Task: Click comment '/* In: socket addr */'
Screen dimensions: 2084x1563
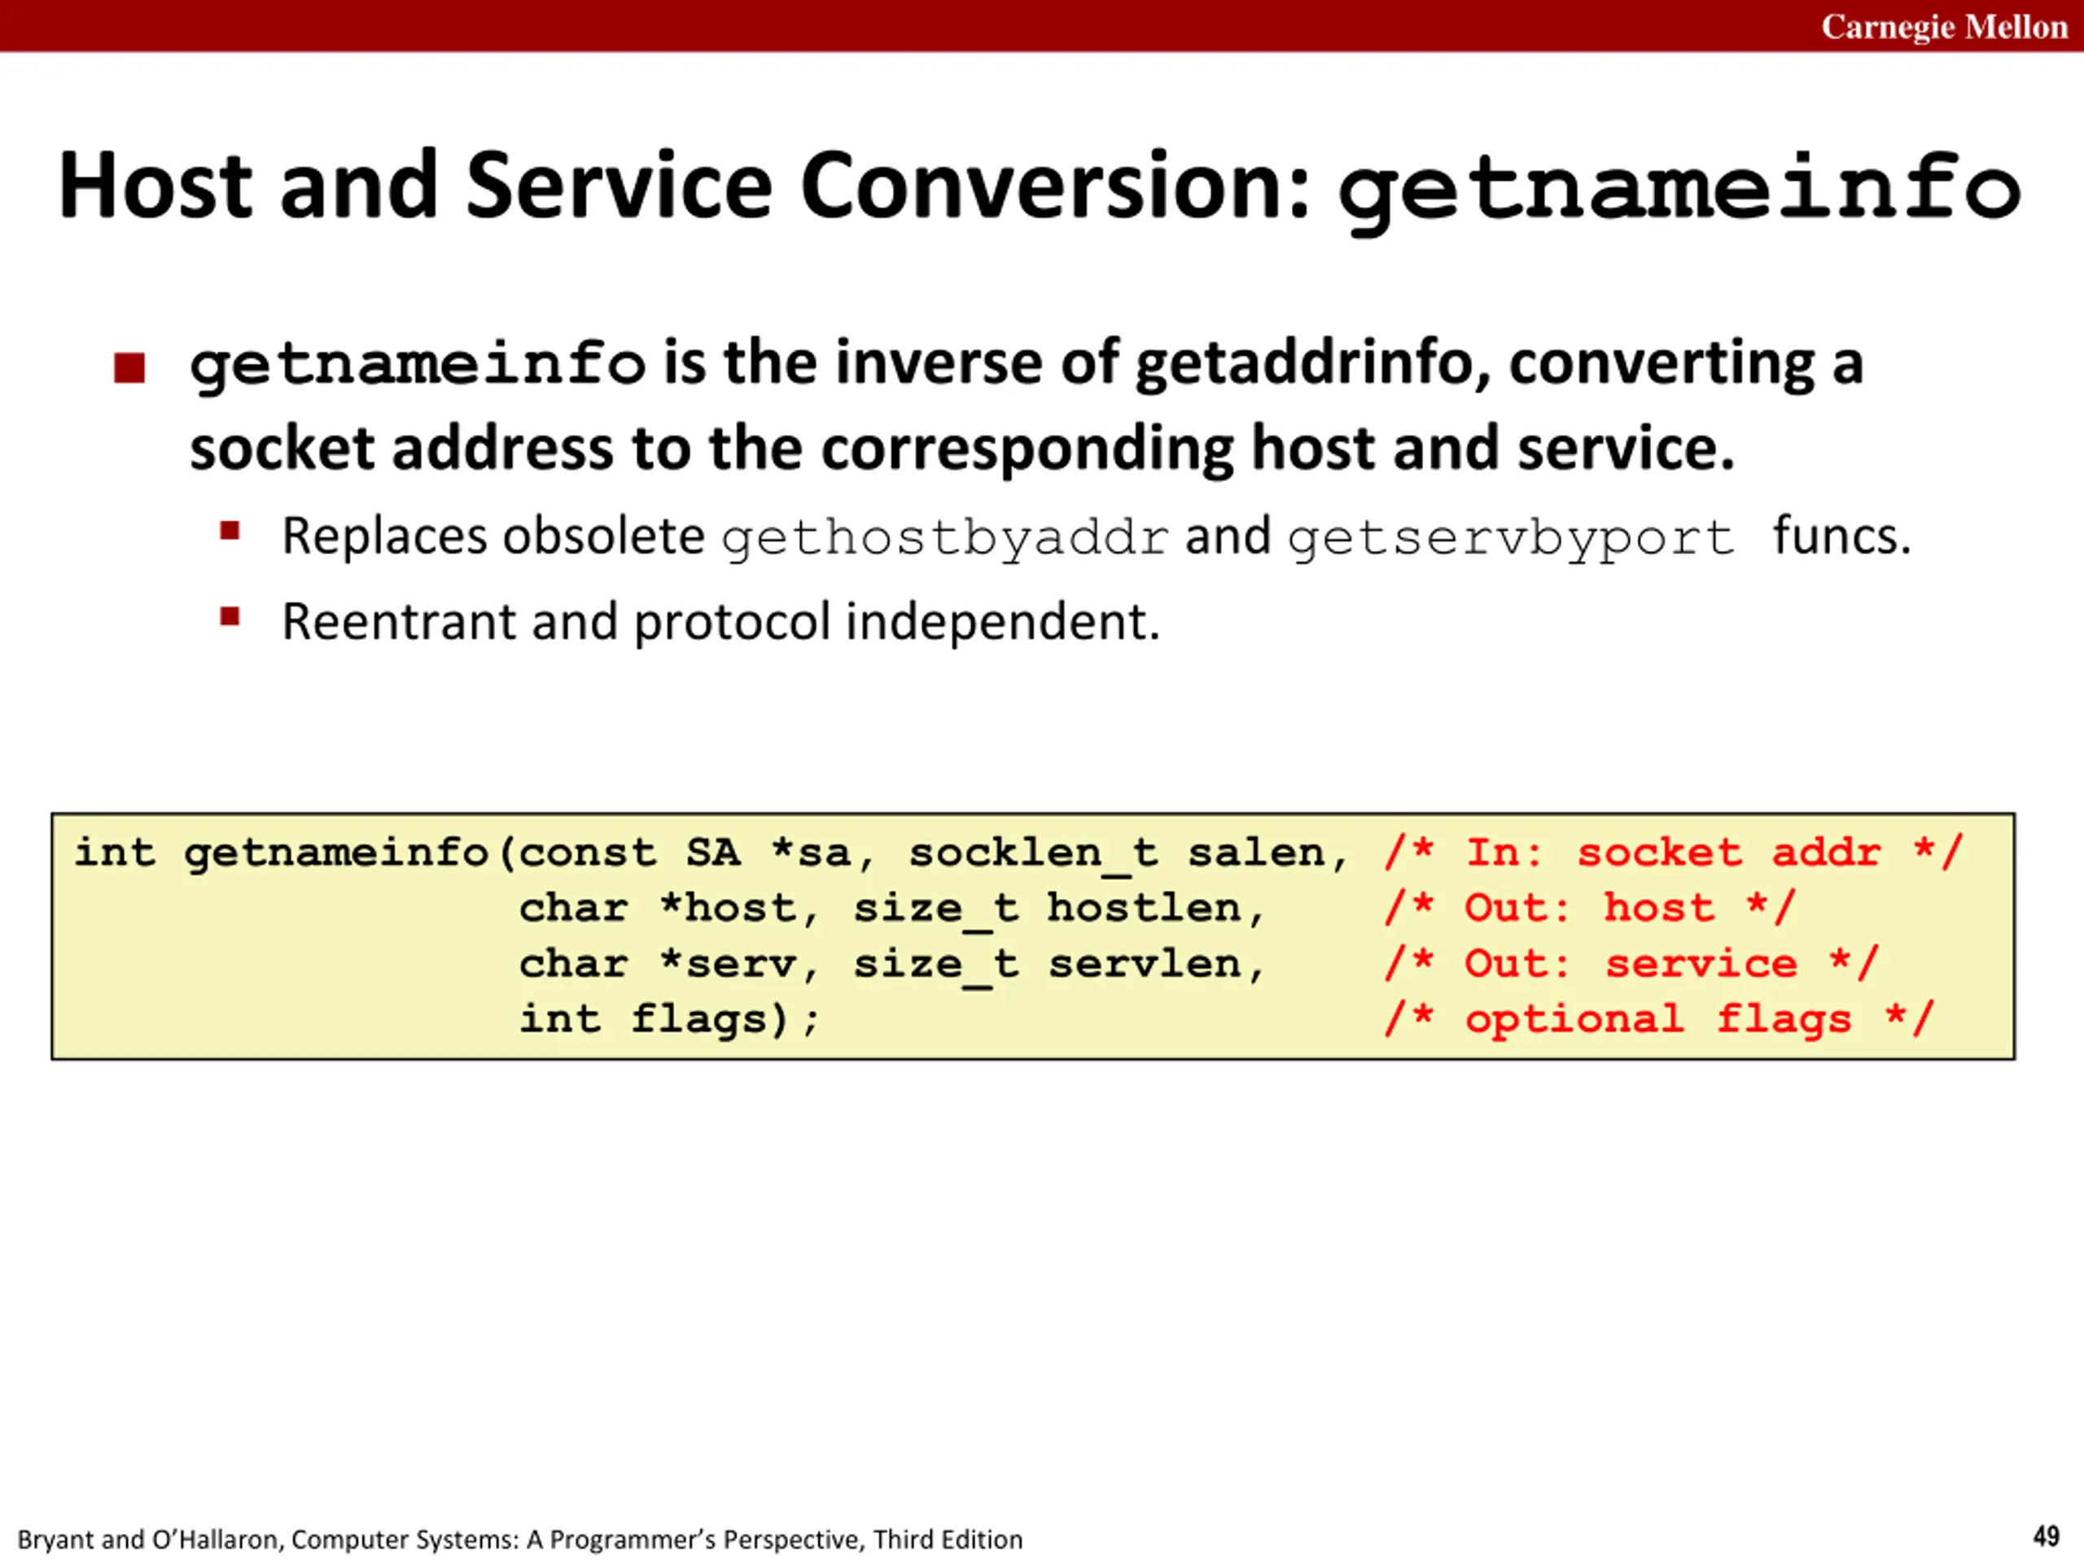Action: [x=1675, y=852]
